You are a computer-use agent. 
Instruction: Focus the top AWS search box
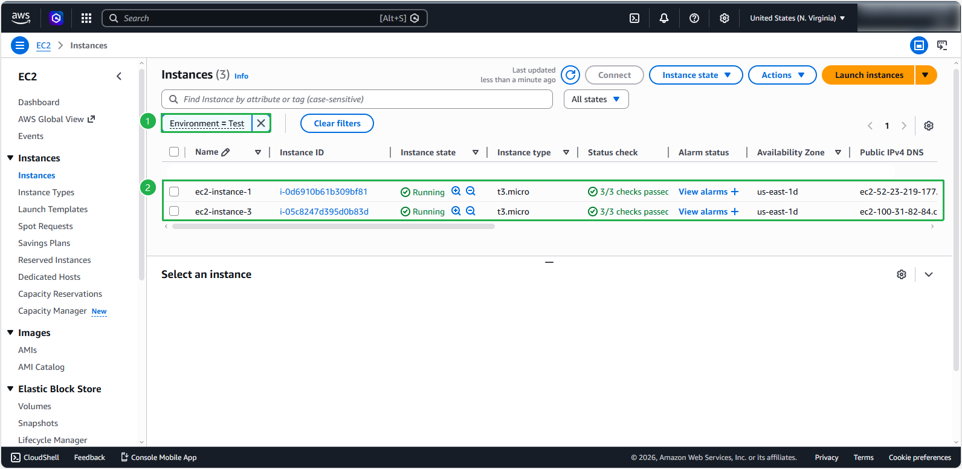click(x=265, y=18)
